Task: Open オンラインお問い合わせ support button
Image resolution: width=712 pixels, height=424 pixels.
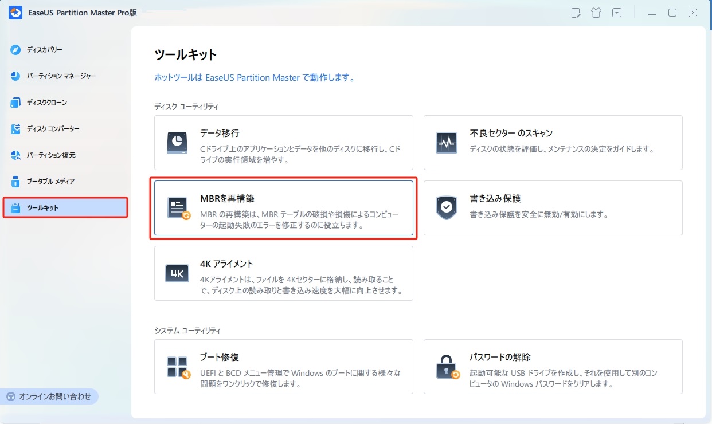Action: click(x=50, y=396)
